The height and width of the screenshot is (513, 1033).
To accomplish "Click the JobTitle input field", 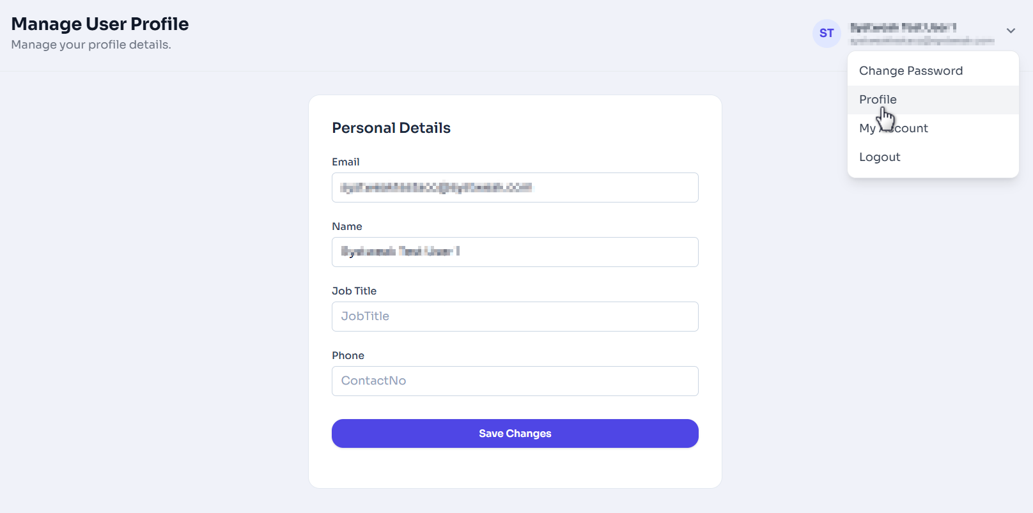I will click(515, 316).
